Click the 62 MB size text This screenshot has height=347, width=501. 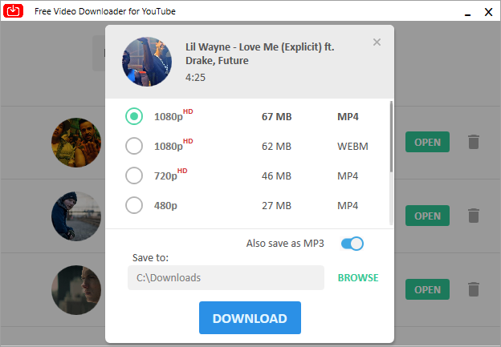277,147
